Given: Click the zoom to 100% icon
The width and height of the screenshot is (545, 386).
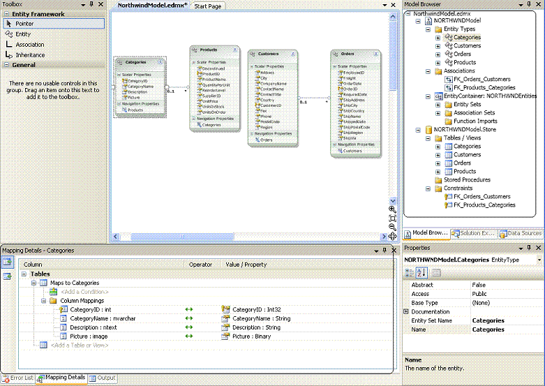Looking at the screenshot, I should click(392, 218).
